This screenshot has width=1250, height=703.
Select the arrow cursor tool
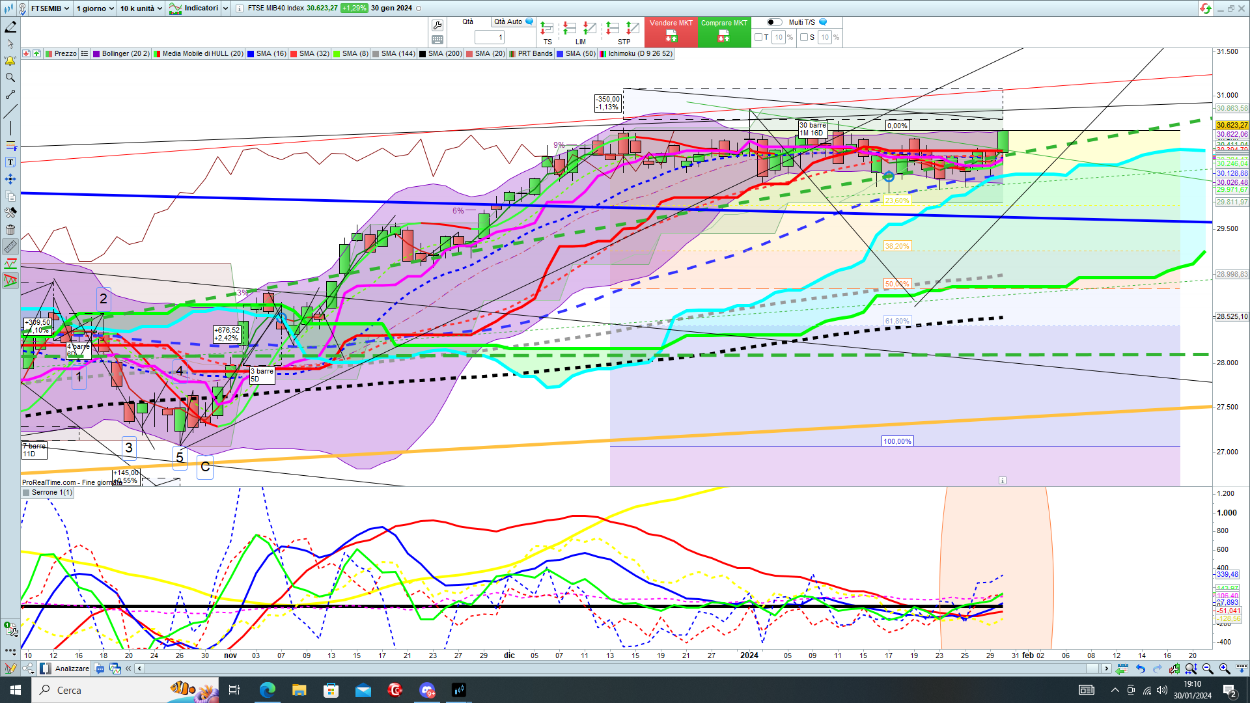coord(10,44)
